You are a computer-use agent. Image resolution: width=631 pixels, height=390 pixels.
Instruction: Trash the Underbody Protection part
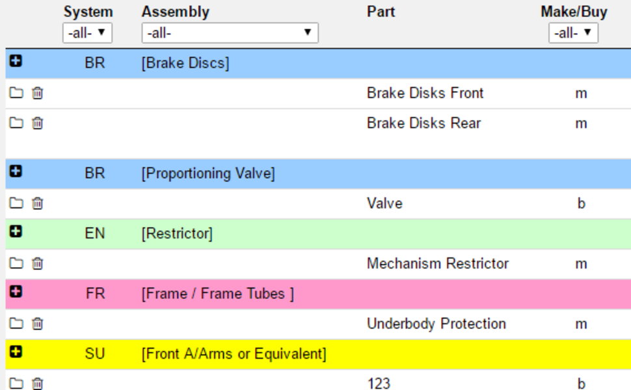[38, 324]
